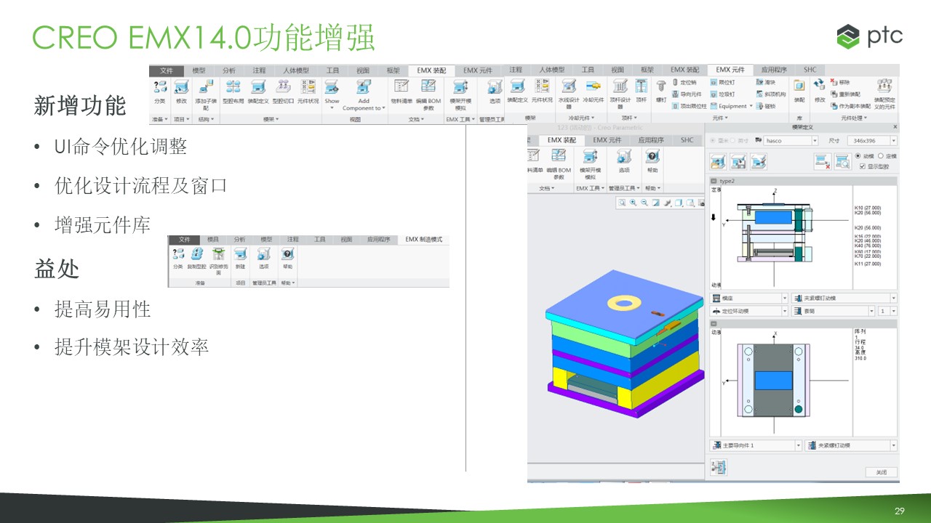The height and width of the screenshot is (523, 931).
Task: Click K10 (27.000) plate label
Action: (x=867, y=207)
